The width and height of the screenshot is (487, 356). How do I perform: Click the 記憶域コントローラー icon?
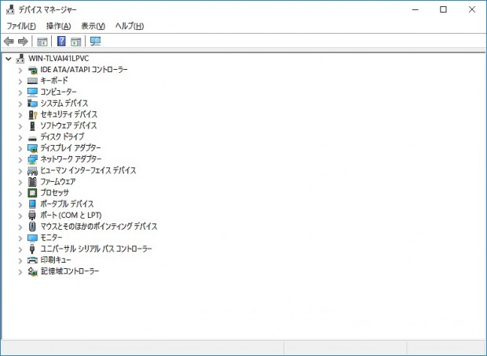(x=32, y=271)
